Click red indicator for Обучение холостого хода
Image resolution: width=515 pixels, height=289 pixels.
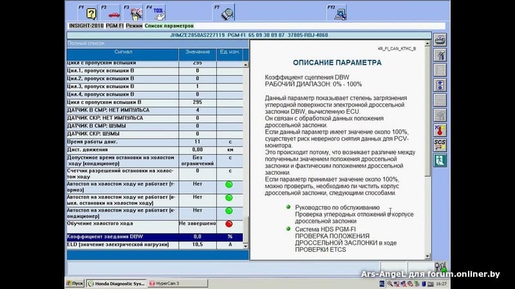[x=229, y=223]
